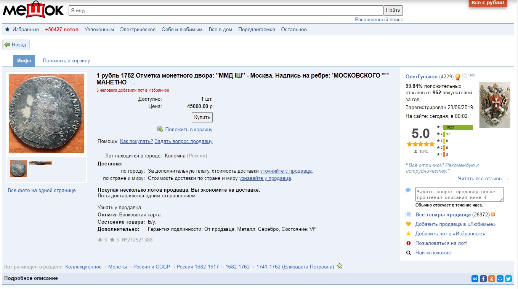
Task: Click the RSS feed icon near seller items
Action: [493, 214]
